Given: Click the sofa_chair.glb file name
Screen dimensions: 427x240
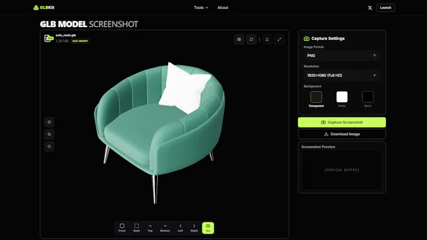Looking at the screenshot, I should [66, 35].
